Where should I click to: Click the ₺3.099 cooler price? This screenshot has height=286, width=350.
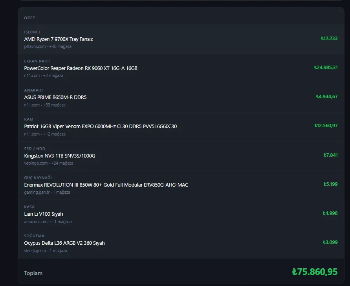click(330, 242)
